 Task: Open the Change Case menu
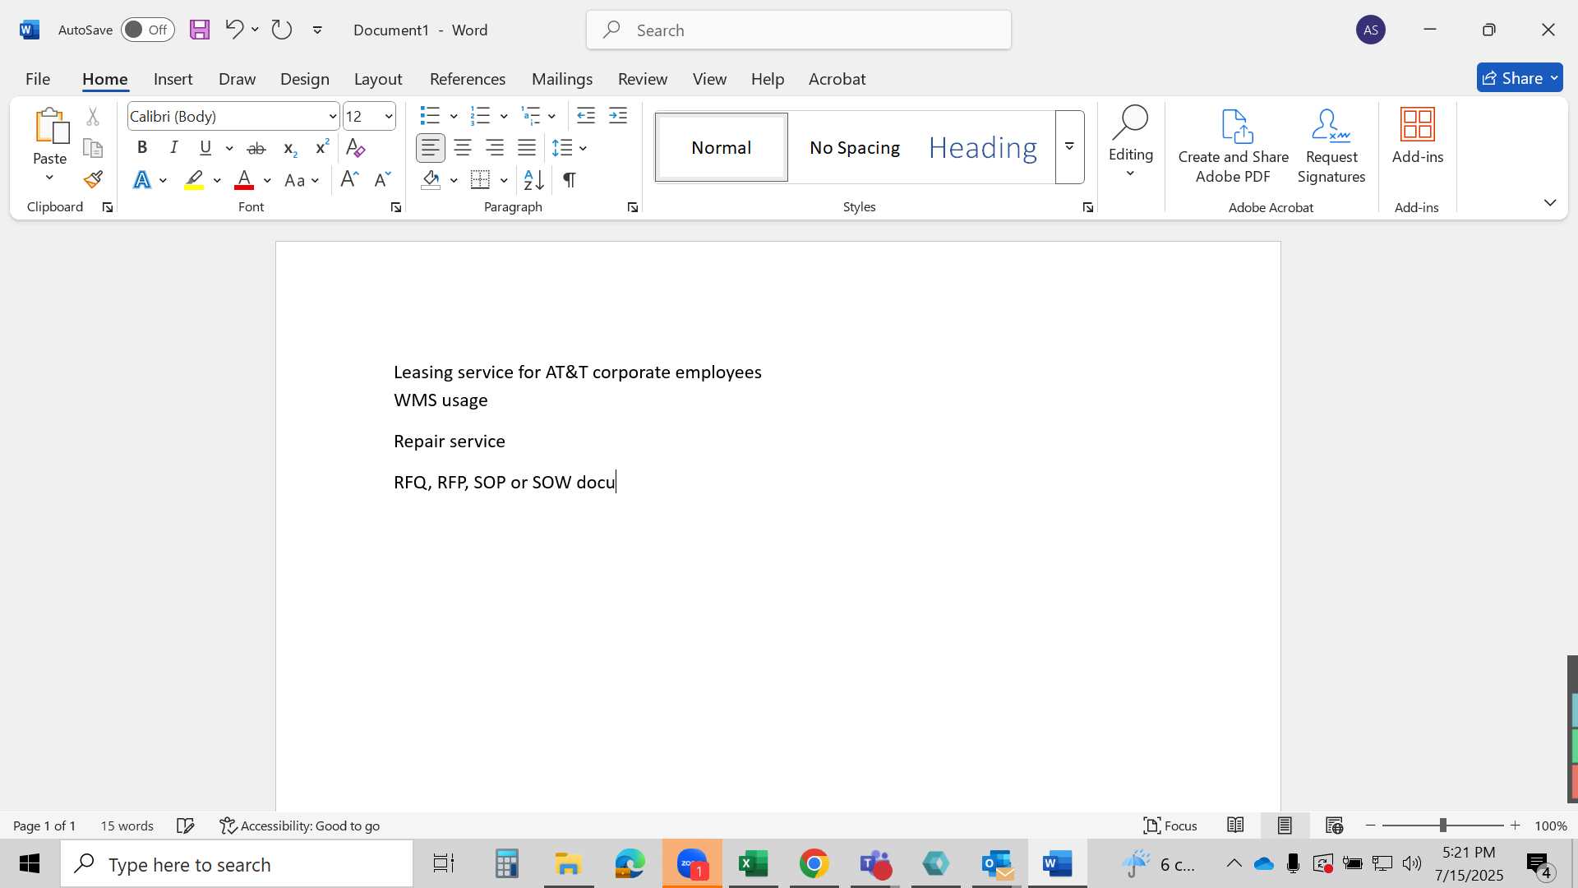[302, 180]
